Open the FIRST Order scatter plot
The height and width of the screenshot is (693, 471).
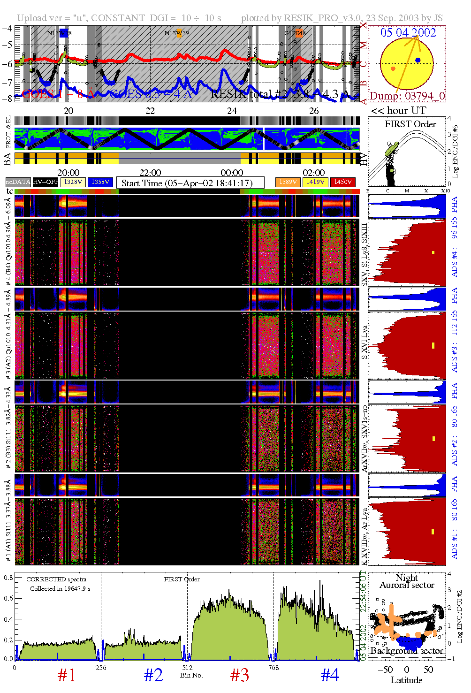pos(407,152)
